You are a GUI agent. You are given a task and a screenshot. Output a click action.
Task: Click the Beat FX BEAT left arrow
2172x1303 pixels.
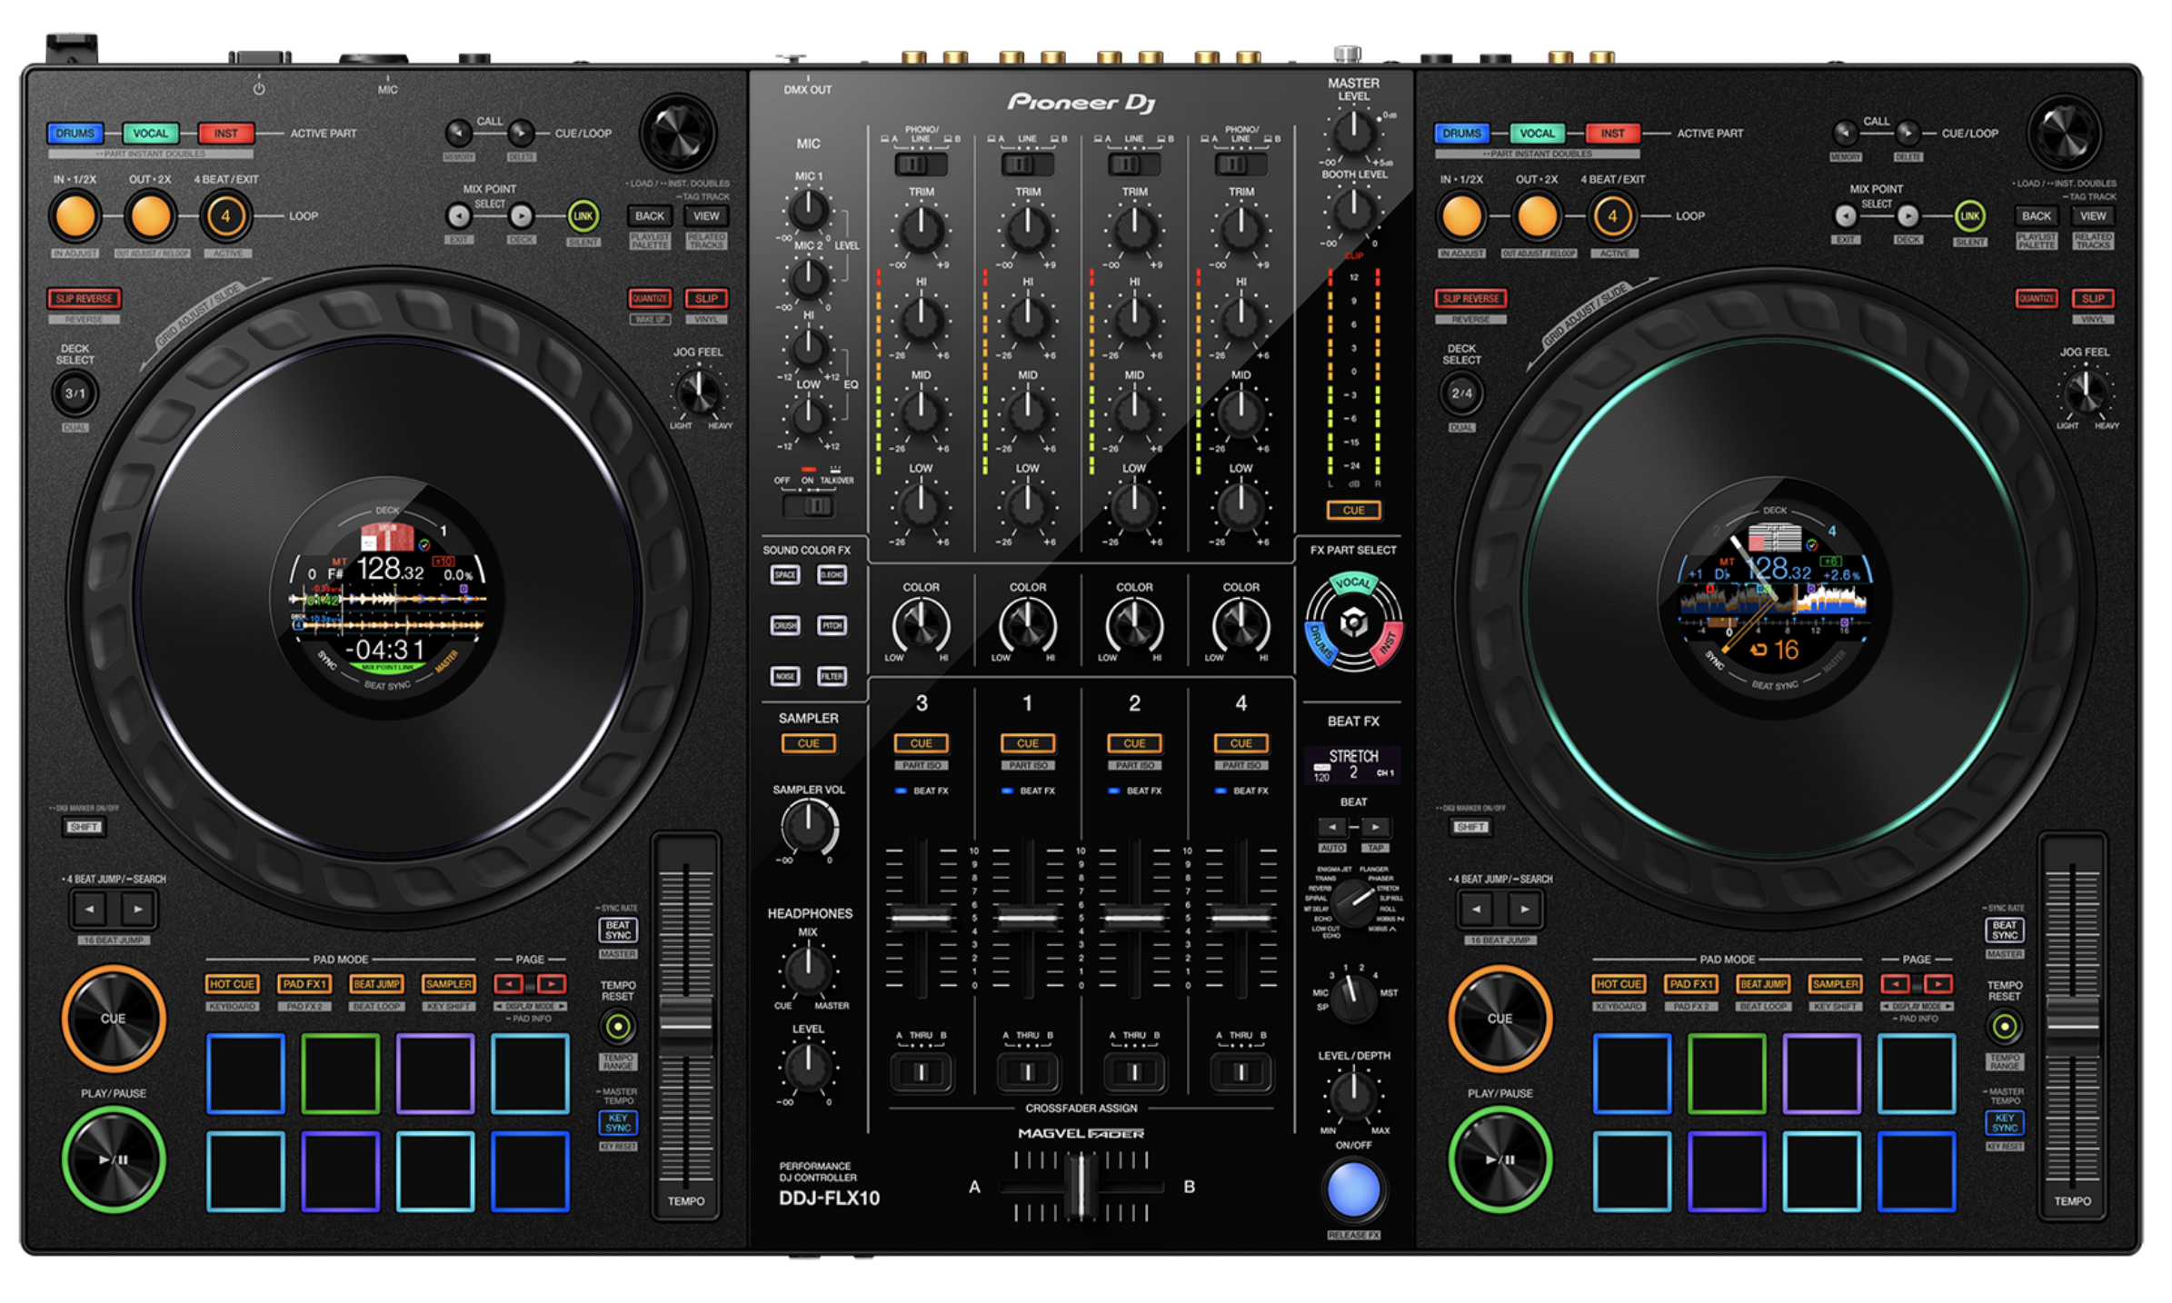[1331, 827]
